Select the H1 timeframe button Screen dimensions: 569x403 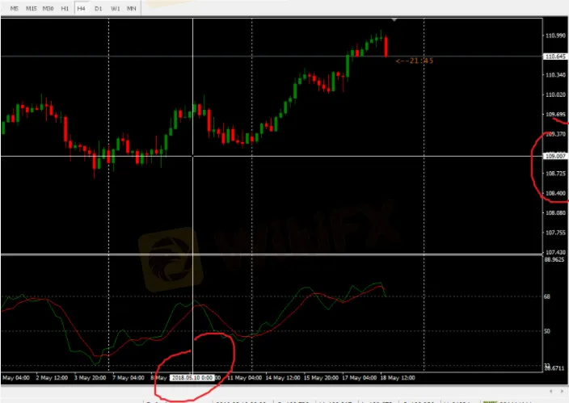[x=65, y=8]
